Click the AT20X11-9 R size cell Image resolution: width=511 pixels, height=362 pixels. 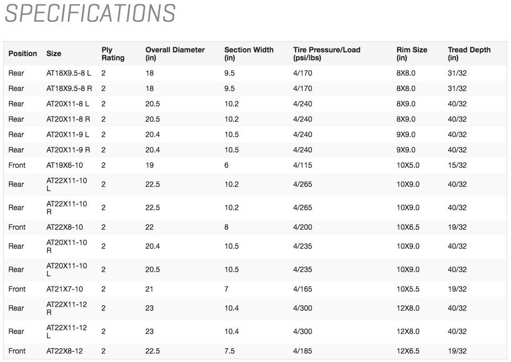pyautogui.click(x=68, y=150)
